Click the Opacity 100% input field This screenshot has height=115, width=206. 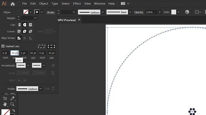pyautogui.click(x=151, y=12)
